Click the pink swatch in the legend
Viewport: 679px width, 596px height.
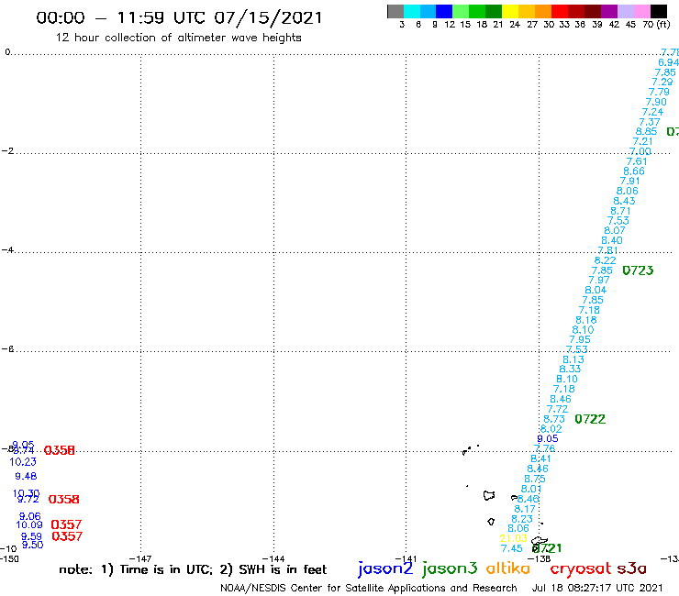642,11
